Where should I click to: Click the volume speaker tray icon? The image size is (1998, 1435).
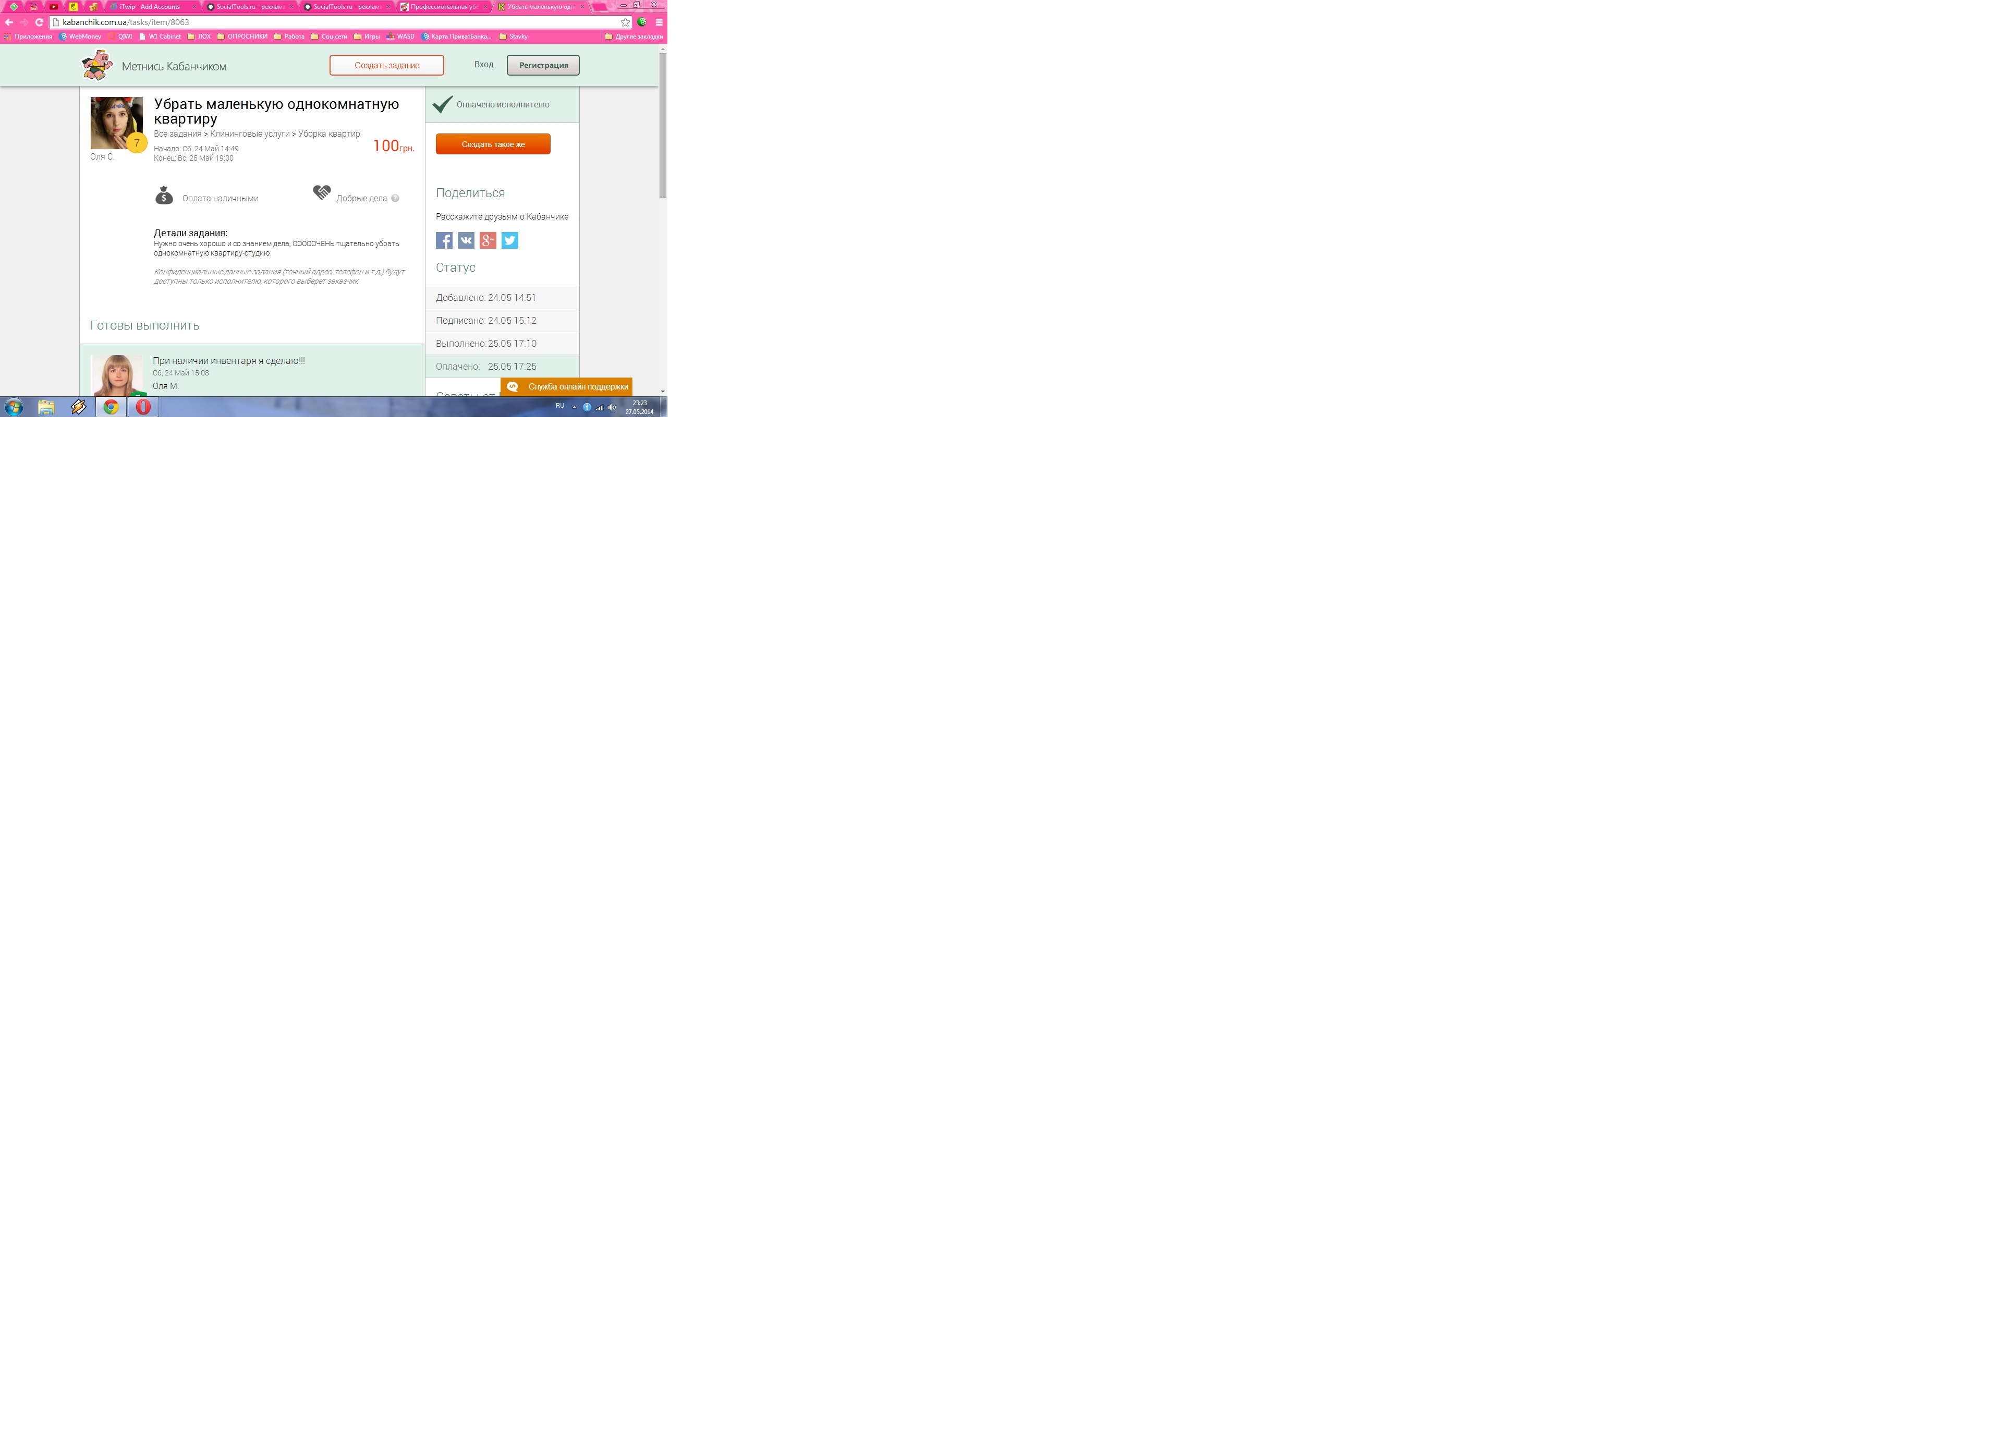click(612, 407)
